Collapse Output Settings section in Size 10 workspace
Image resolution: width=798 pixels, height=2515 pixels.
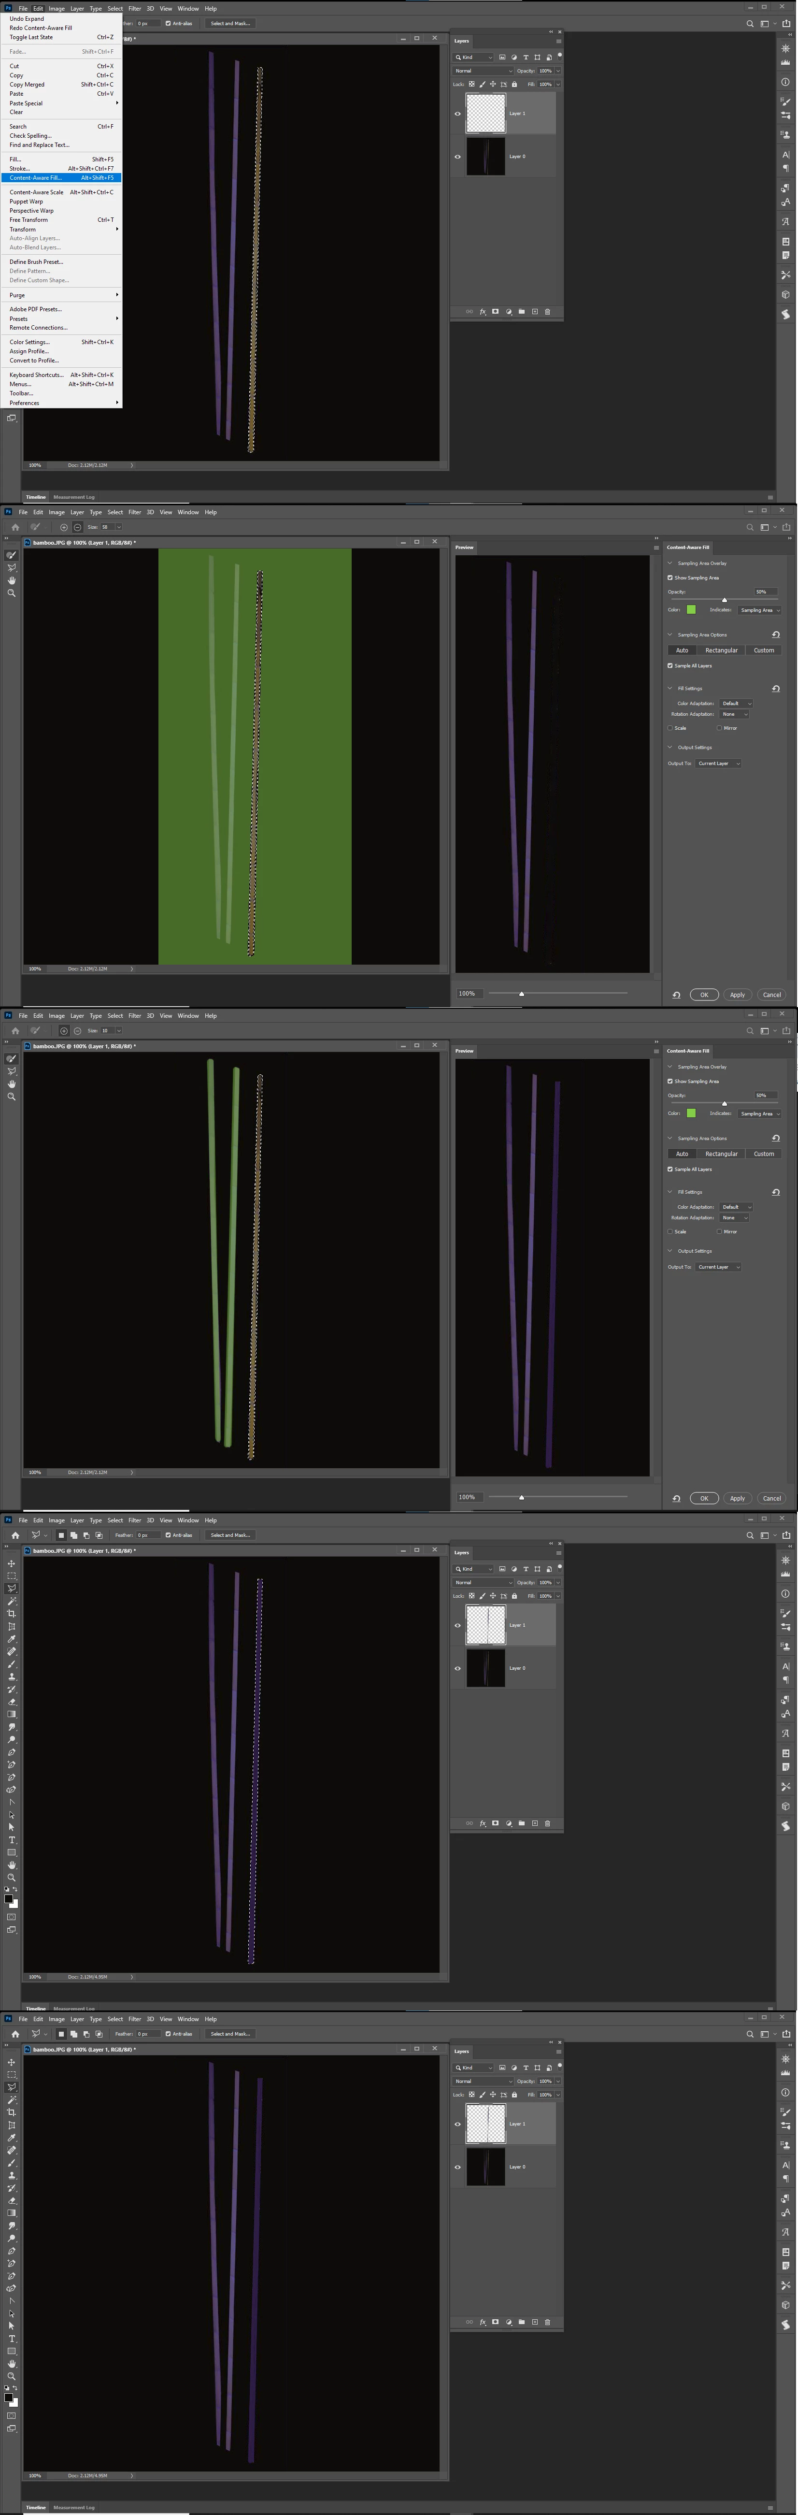click(670, 1251)
